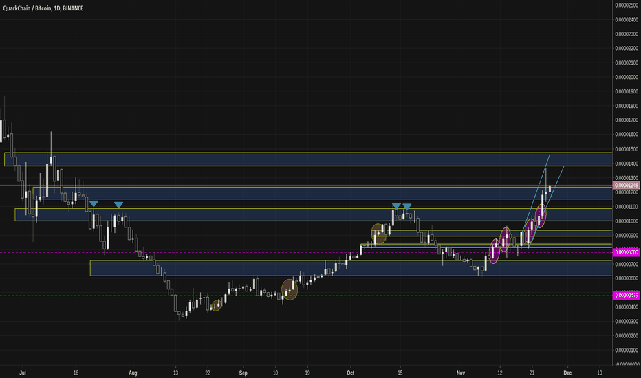Click the 0.00001600 price axis label
Screen dimensions: 641x378
pos(627,135)
